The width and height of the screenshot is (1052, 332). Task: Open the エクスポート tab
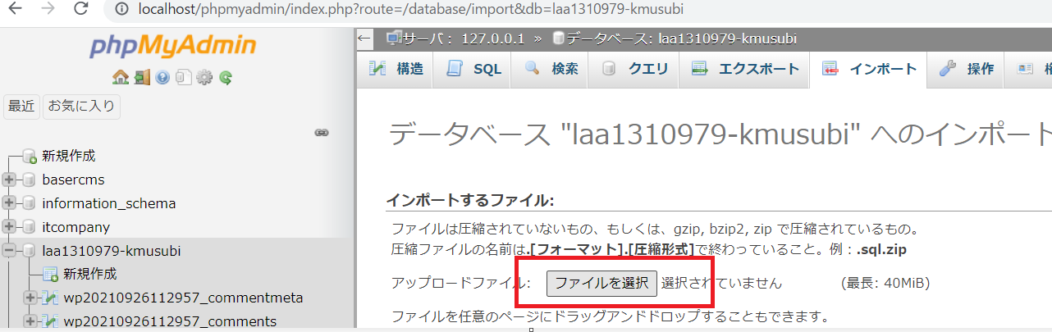pyautogui.click(x=746, y=70)
